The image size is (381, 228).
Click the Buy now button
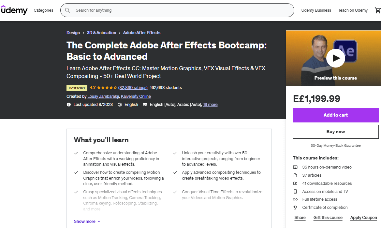335,132
